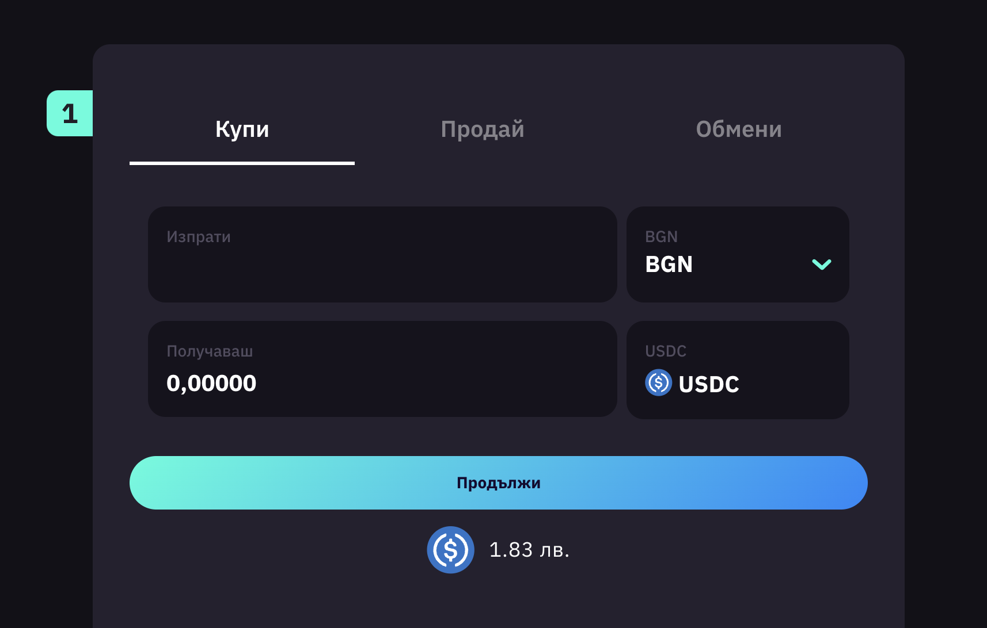Open the USDC coin selector
The height and width of the screenshot is (628, 987).
click(738, 370)
